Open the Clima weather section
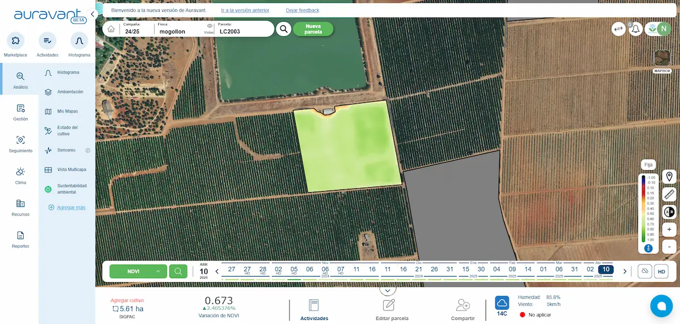The height and width of the screenshot is (324, 680). click(x=20, y=175)
